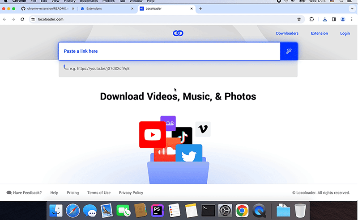Bookmark this page with the star icon

click(299, 19)
